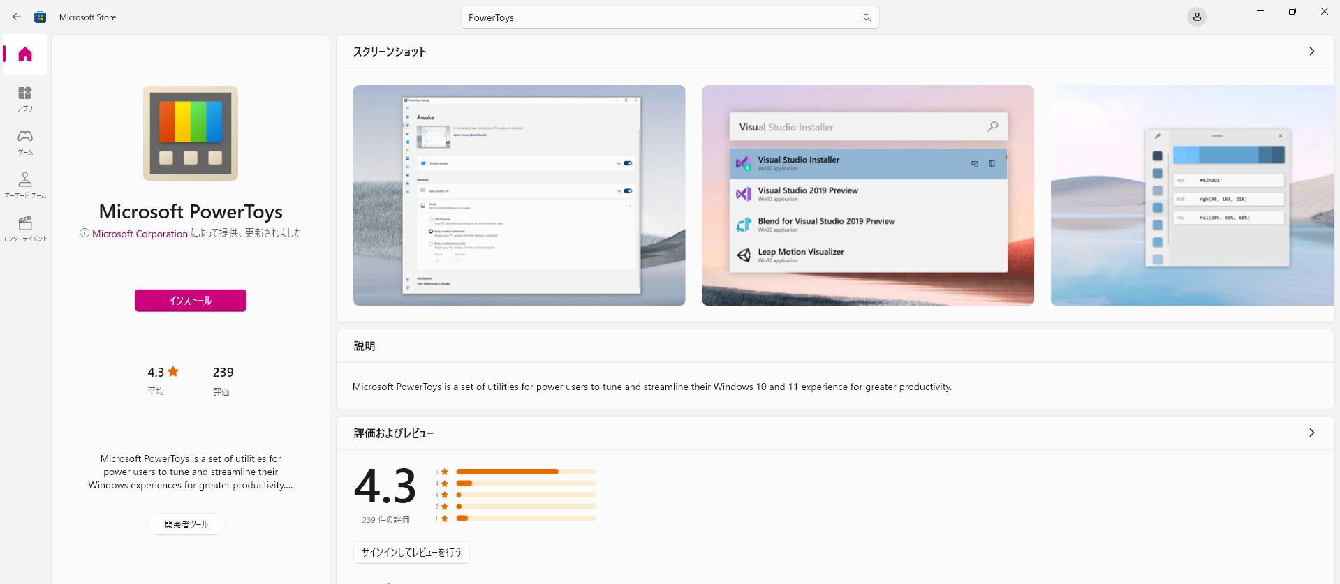Viewport: 1340px width, 584px height.
Task: Expand the screenshots section chevron
Action: pos(1312,52)
